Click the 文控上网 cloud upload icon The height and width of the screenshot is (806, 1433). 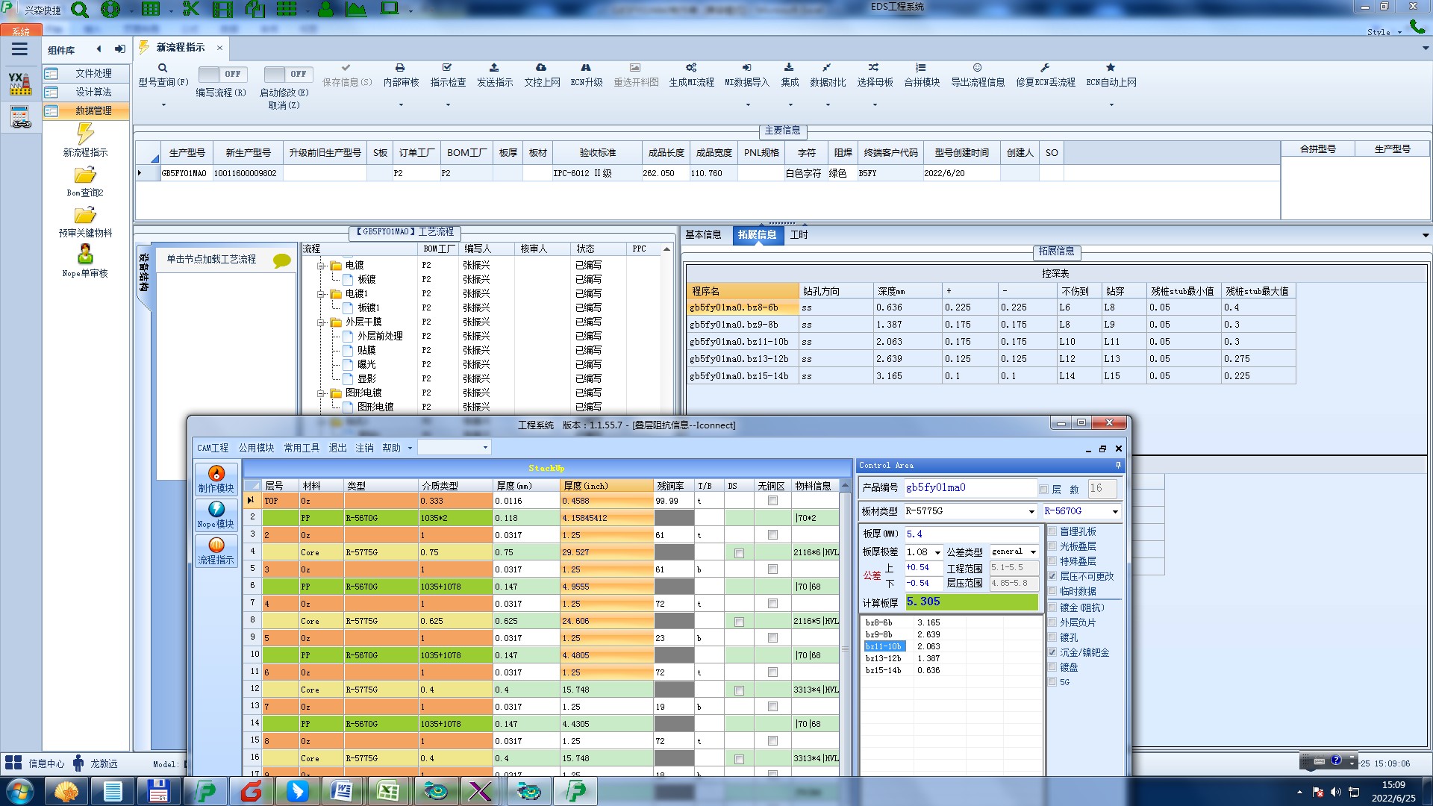[x=541, y=68]
